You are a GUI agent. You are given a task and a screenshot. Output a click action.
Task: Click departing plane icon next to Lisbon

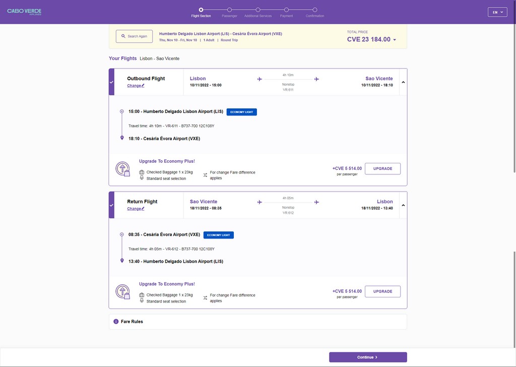tap(260, 79)
